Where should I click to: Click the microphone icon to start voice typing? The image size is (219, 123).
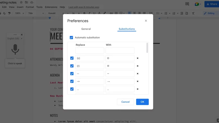click(15, 49)
